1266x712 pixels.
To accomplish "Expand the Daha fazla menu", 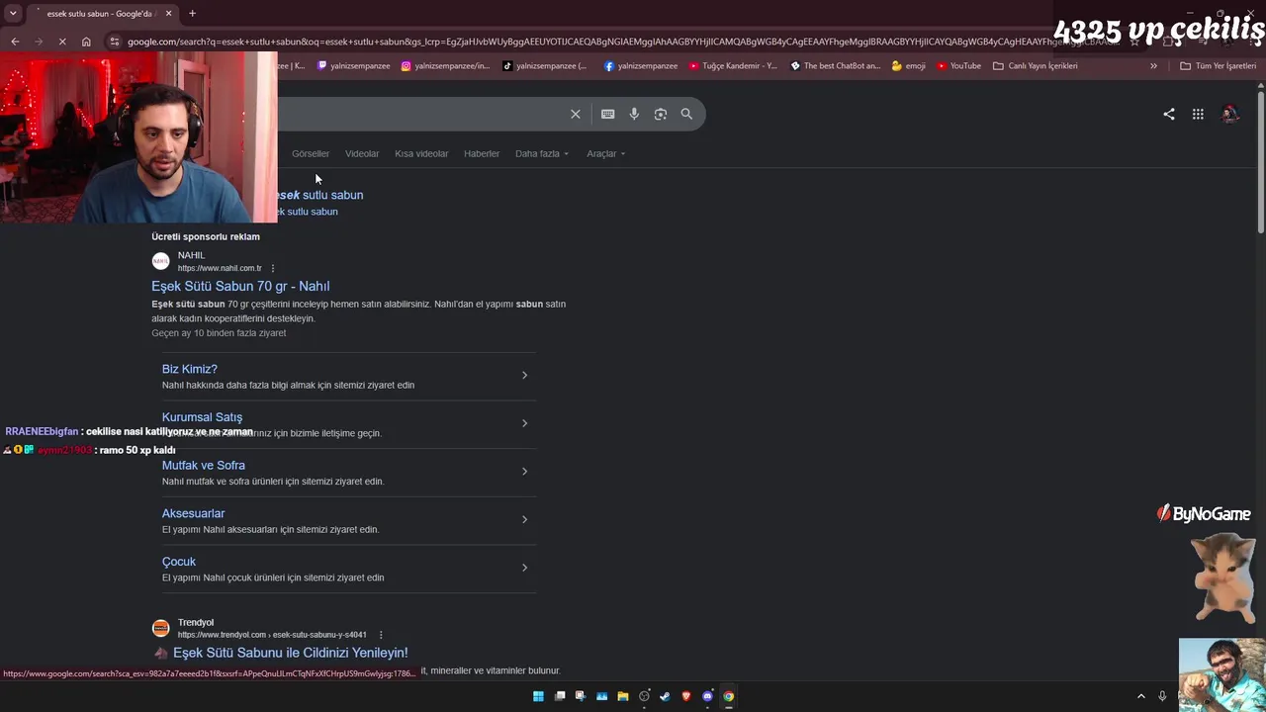I will pos(542,154).
